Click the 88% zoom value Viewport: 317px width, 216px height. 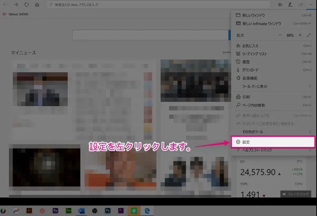[290, 35]
